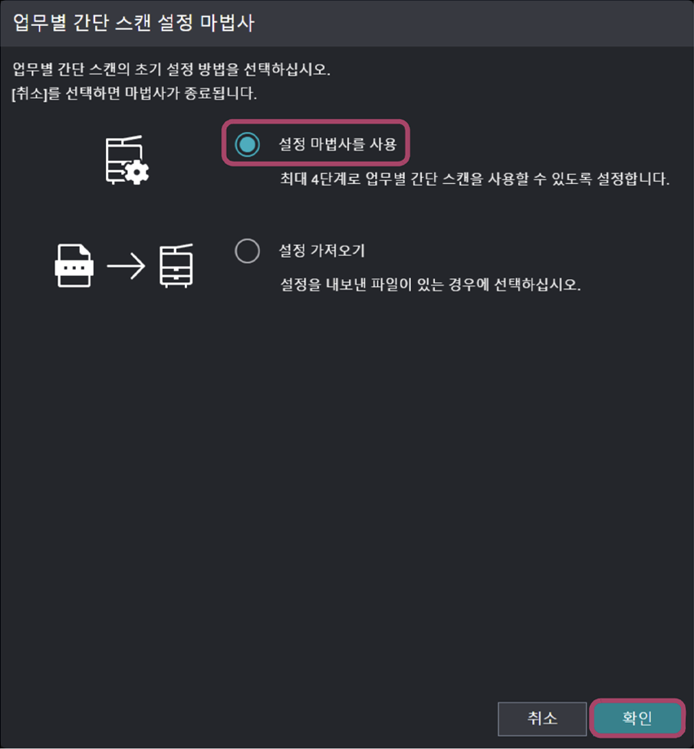Viewport: 694px width, 749px height.
Task: Click the right-pointing arrow icon
Action: click(126, 266)
